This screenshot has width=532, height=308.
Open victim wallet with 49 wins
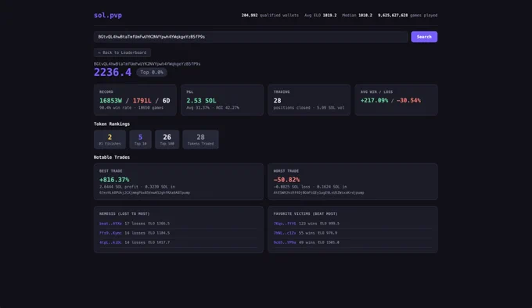point(285,242)
